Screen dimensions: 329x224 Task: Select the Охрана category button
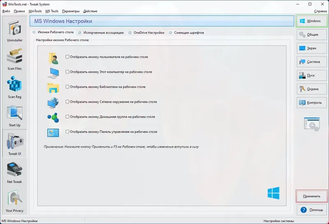coord(312,89)
